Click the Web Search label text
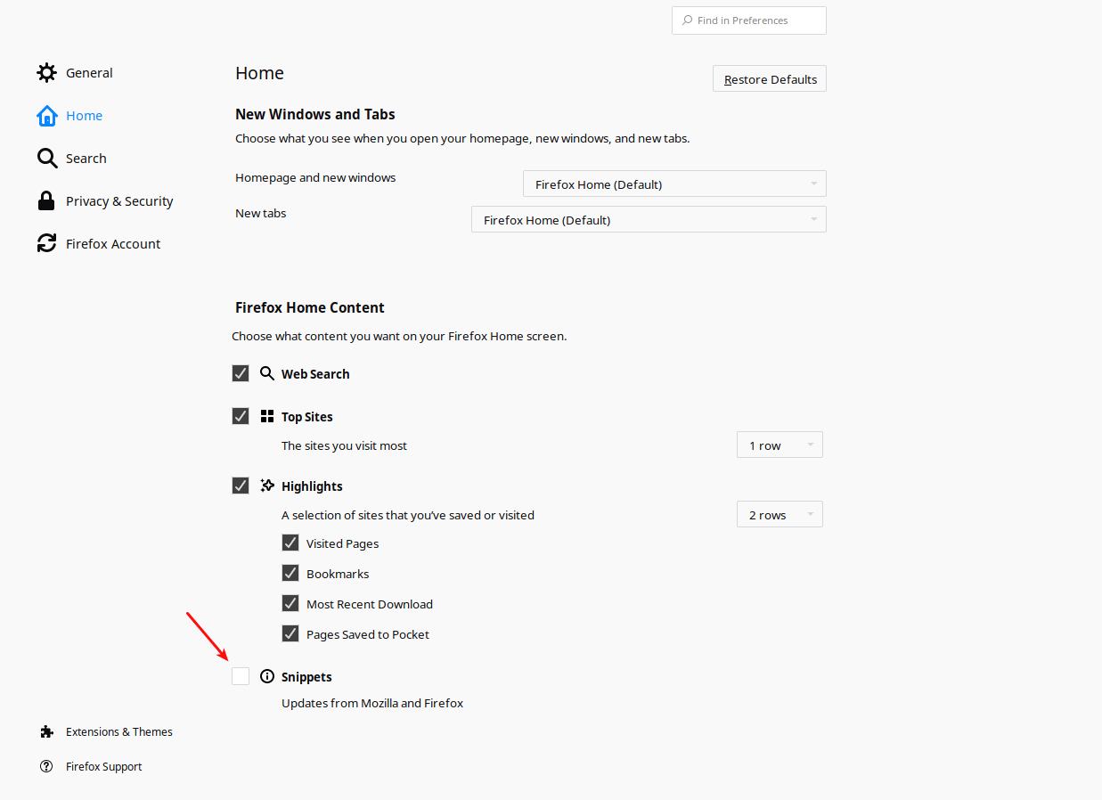The width and height of the screenshot is (1102, 800). click(315, 374)
